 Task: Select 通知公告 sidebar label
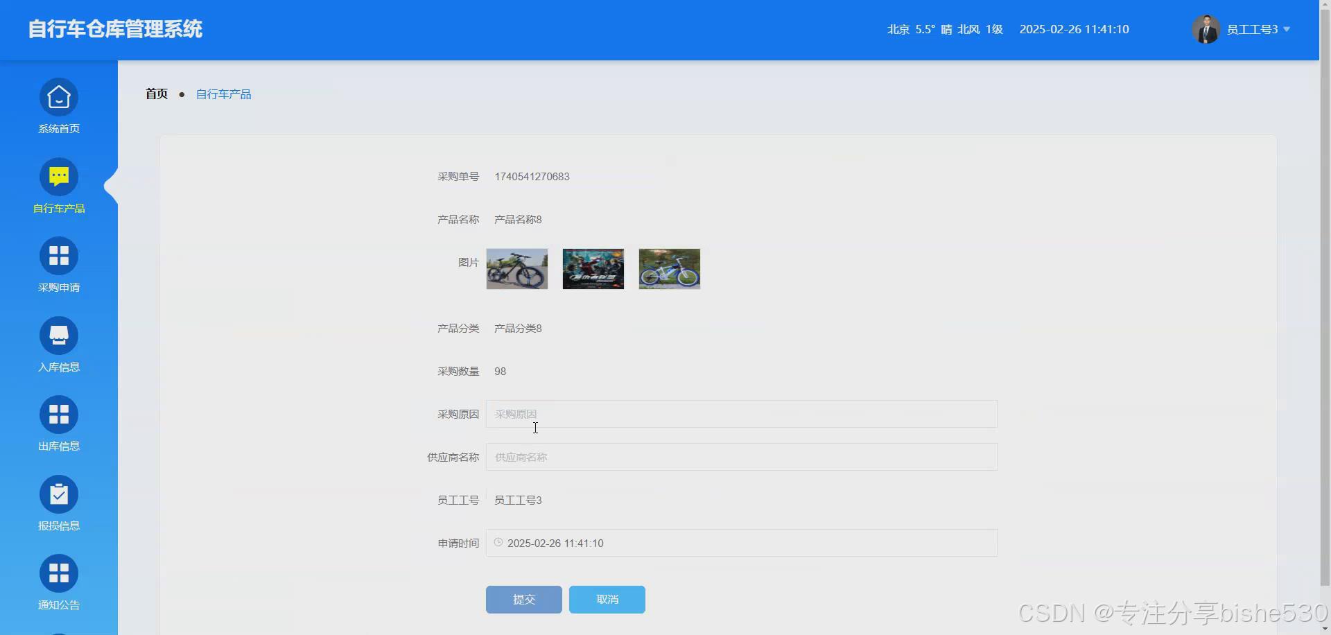[x=59, y=605]
